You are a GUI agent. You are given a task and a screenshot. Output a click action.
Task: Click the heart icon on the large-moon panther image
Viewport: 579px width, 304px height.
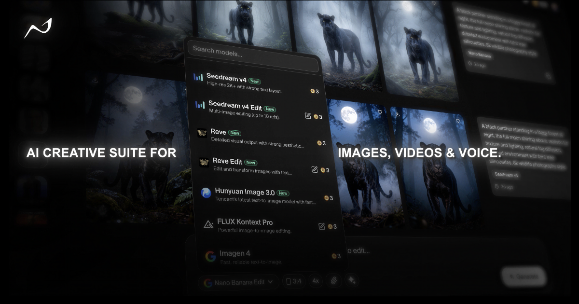380,112
